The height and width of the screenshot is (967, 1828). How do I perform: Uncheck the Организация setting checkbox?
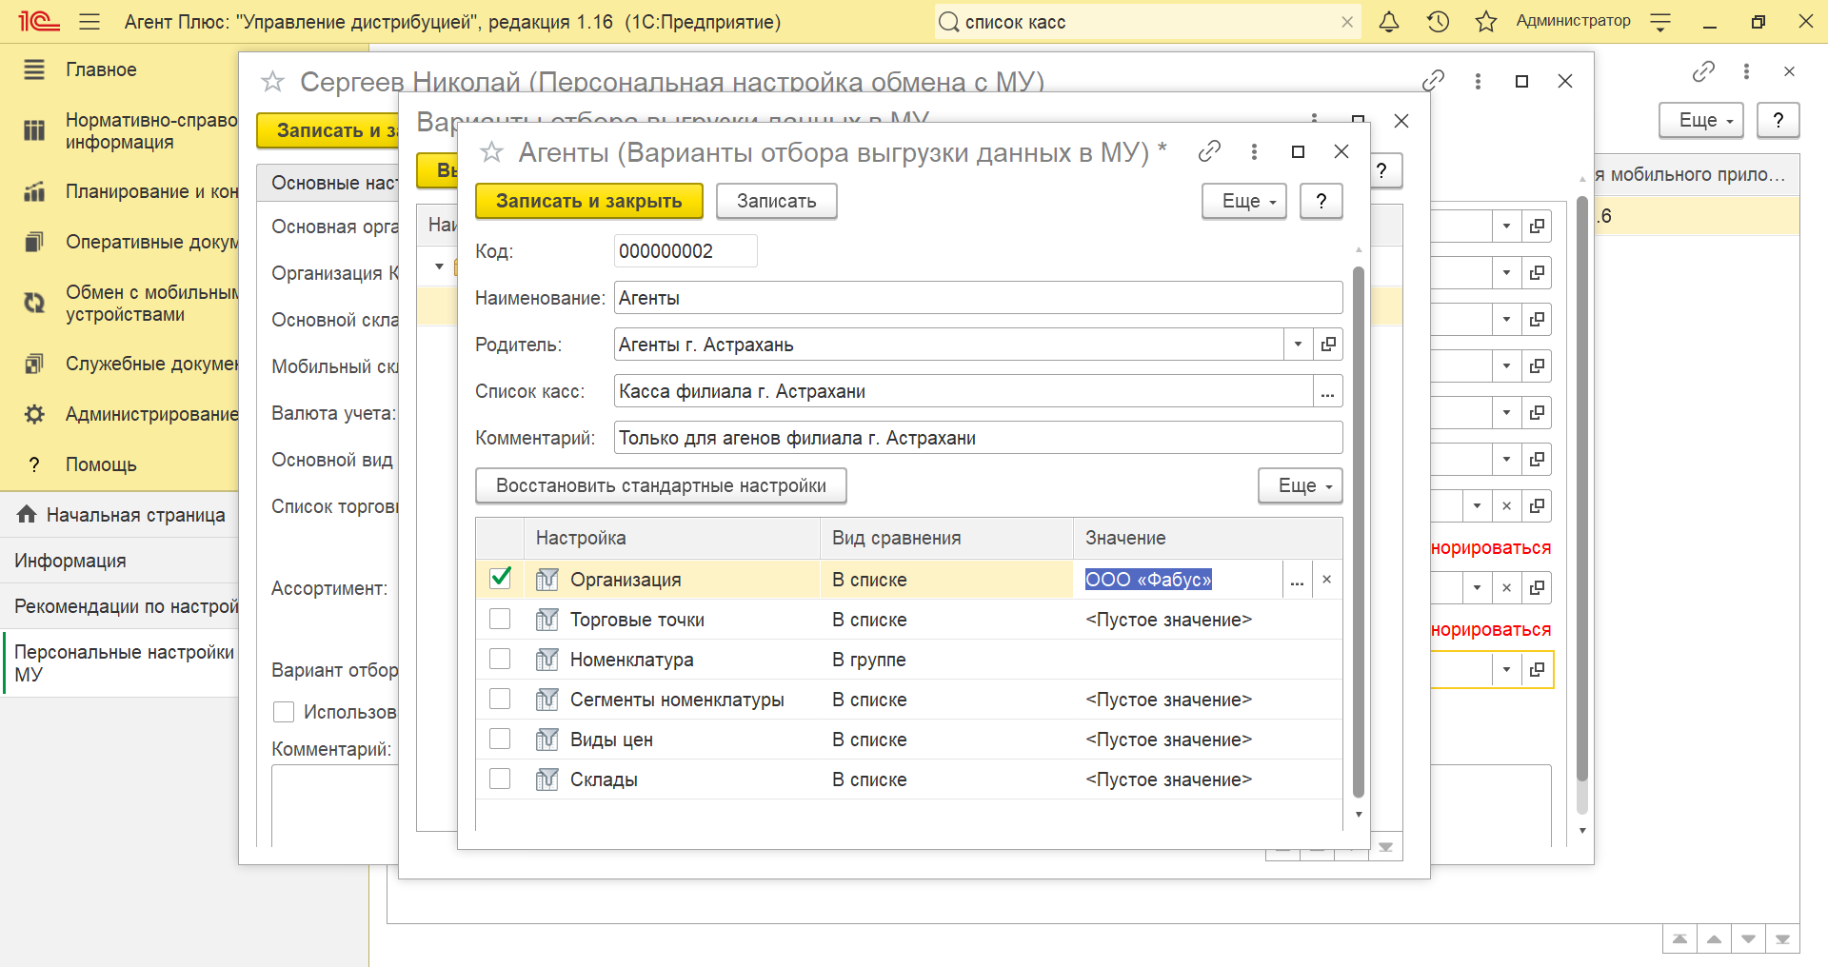pyautogui.click(x=500, y=578)
